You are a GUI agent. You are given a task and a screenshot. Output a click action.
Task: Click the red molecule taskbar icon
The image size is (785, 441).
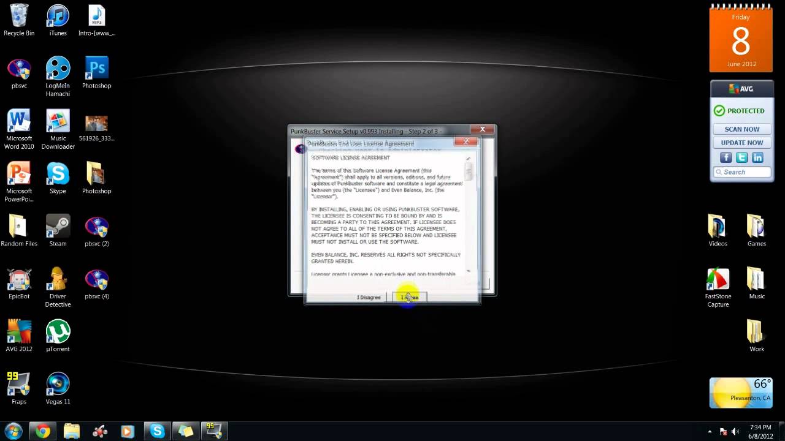99,431
